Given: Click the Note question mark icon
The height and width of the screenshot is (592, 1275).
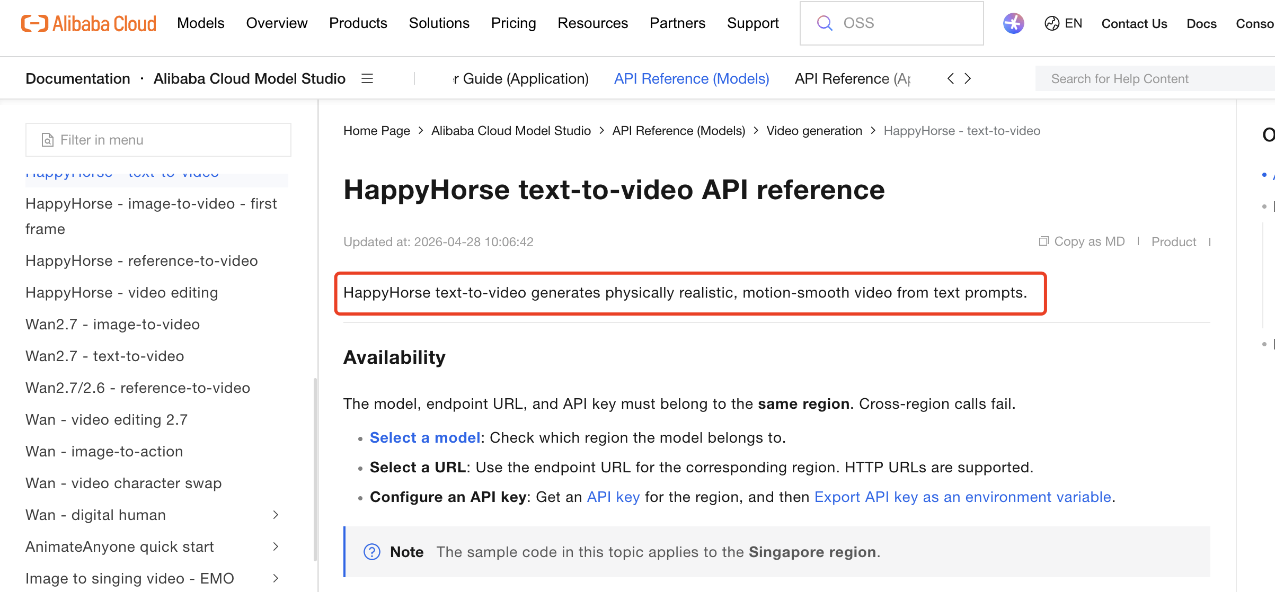Looking at the screenshot, I should [x=372, y=552].
